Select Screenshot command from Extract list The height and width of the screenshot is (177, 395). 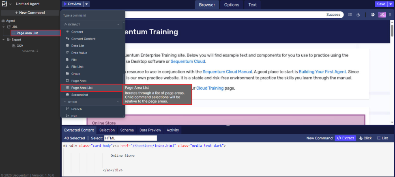(x=79, y=95)
